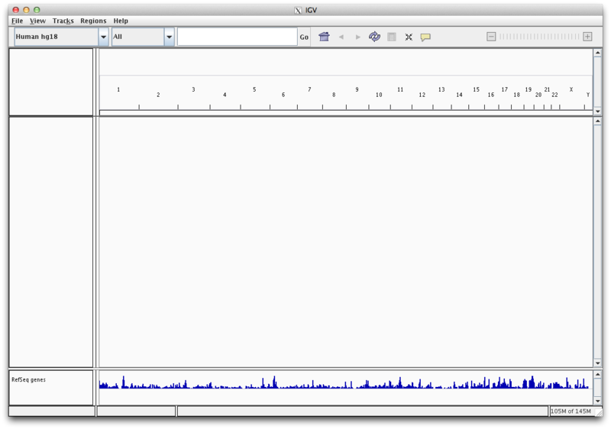This screenshot has height=429, width=611.
Task: Click the locus search text field
Action: point(237,37)
